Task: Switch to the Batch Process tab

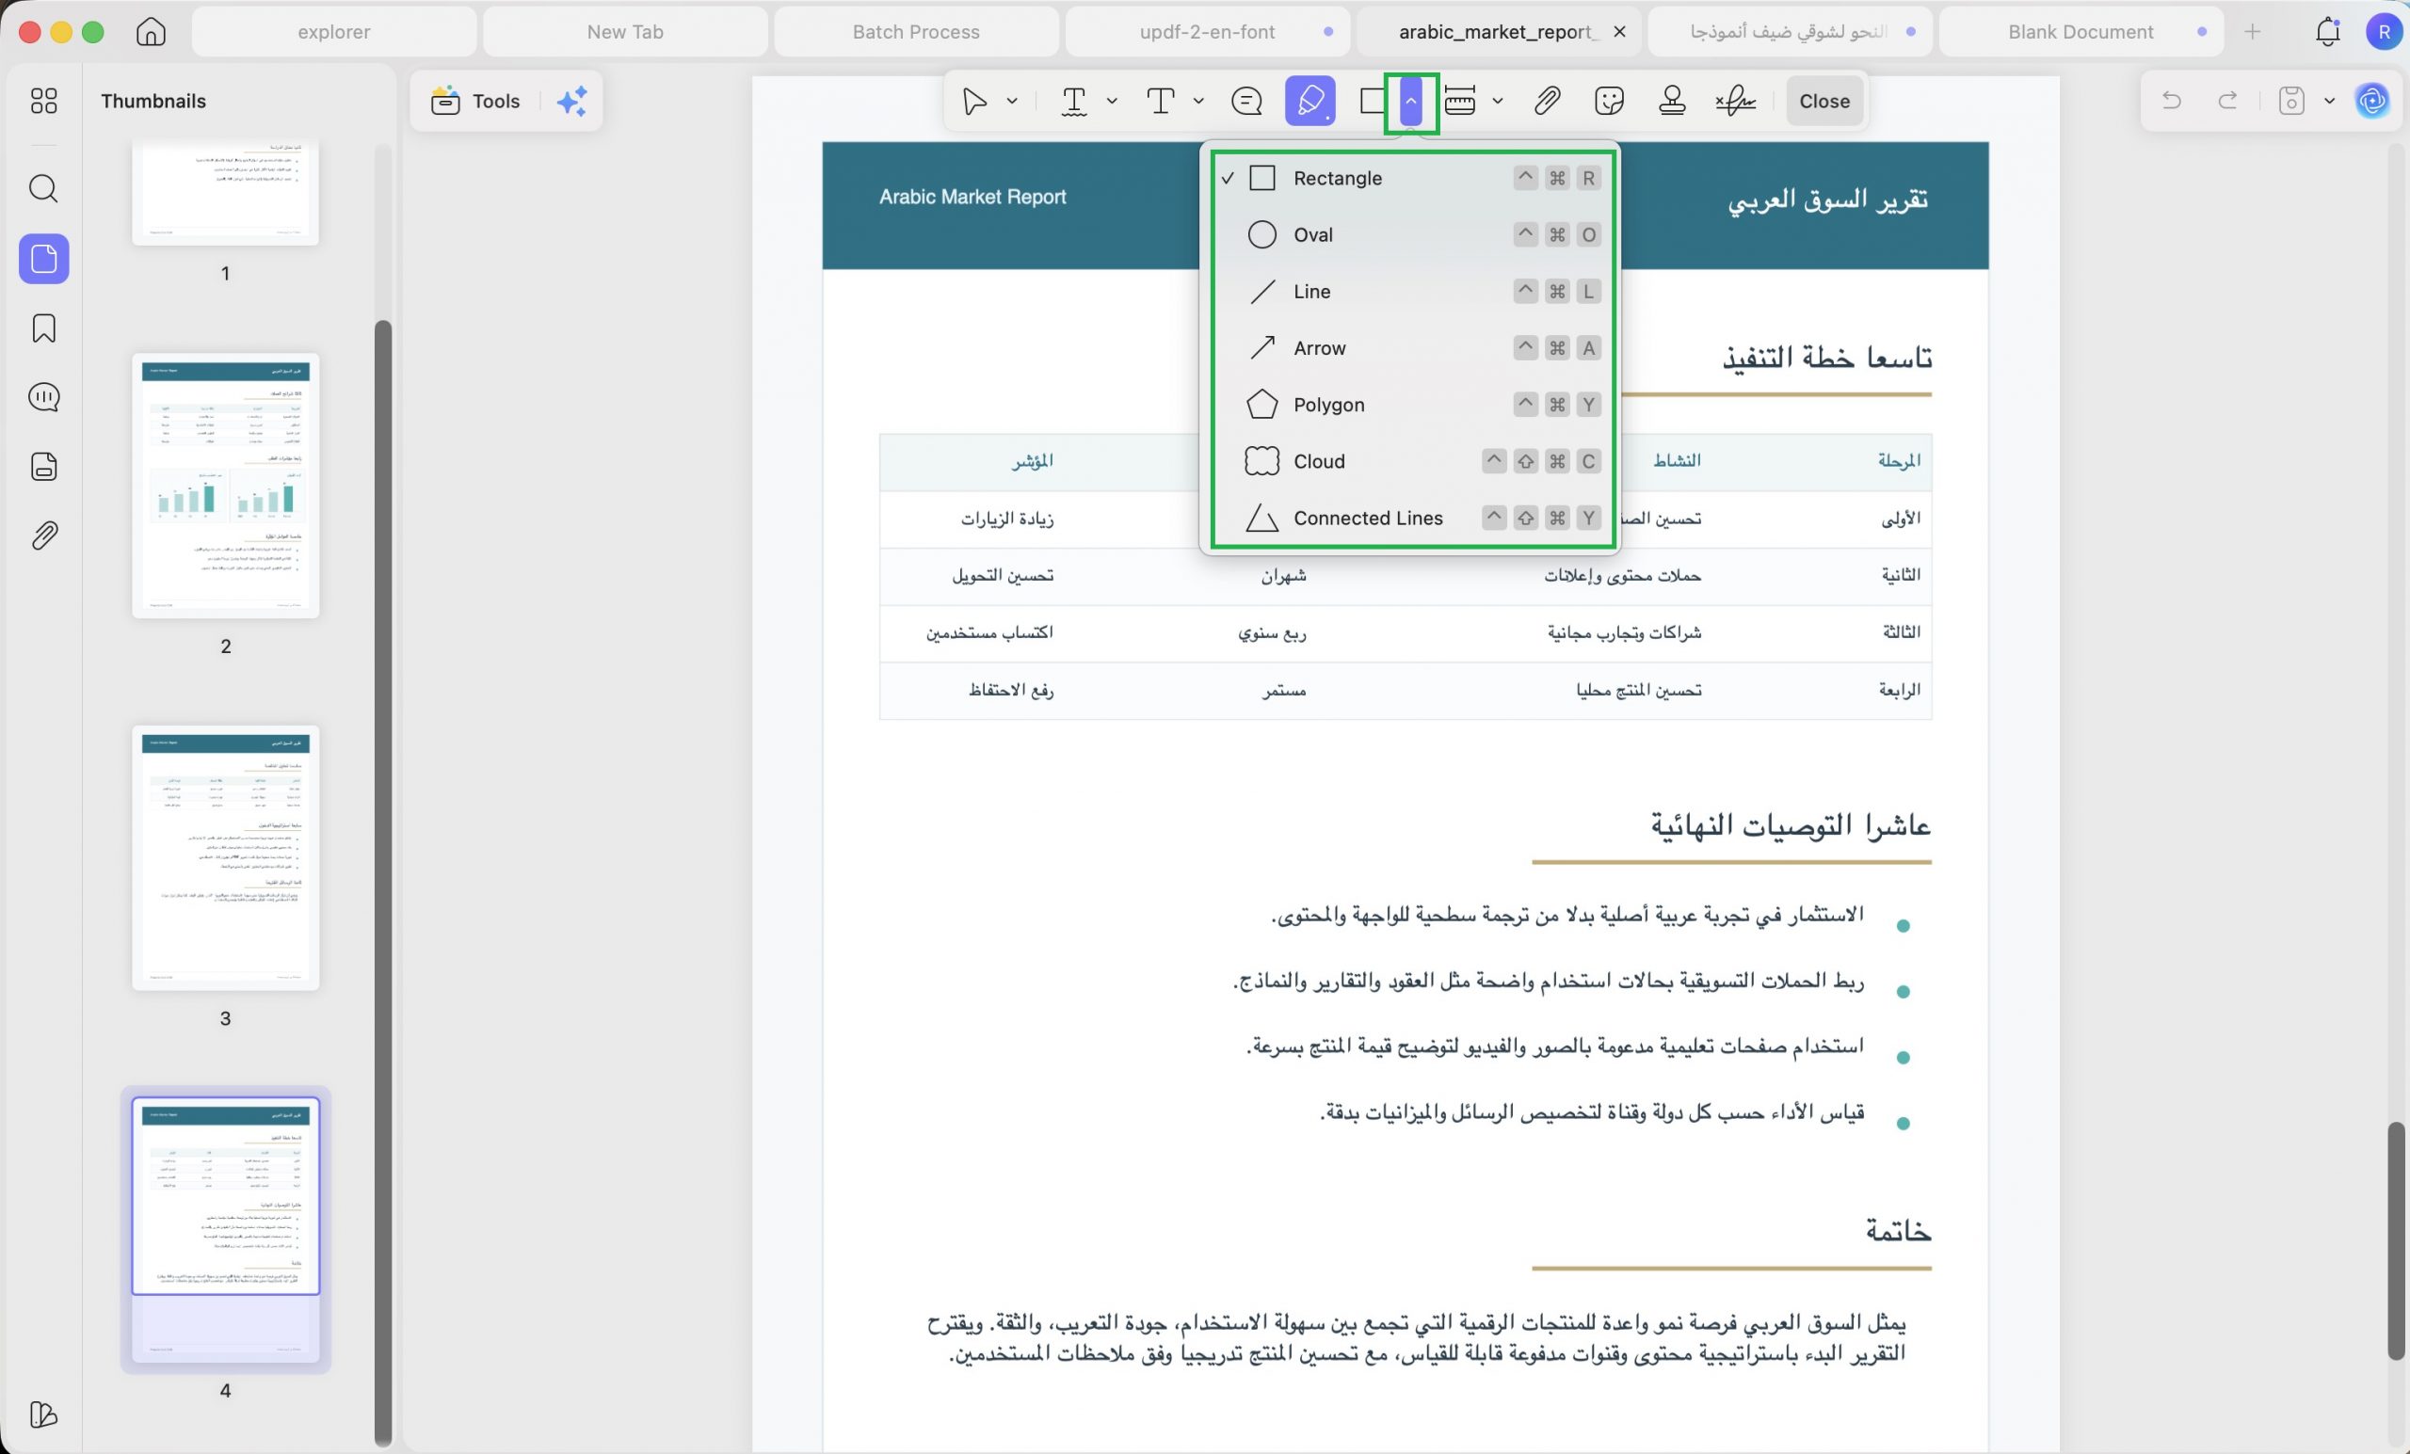Action: [x=915, y=31]
